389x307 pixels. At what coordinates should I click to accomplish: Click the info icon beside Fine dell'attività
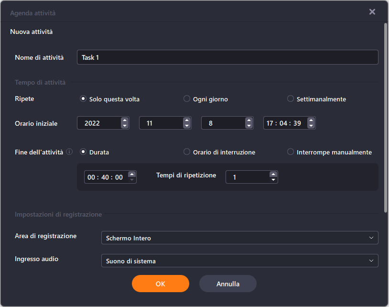(x=69, y=152)
